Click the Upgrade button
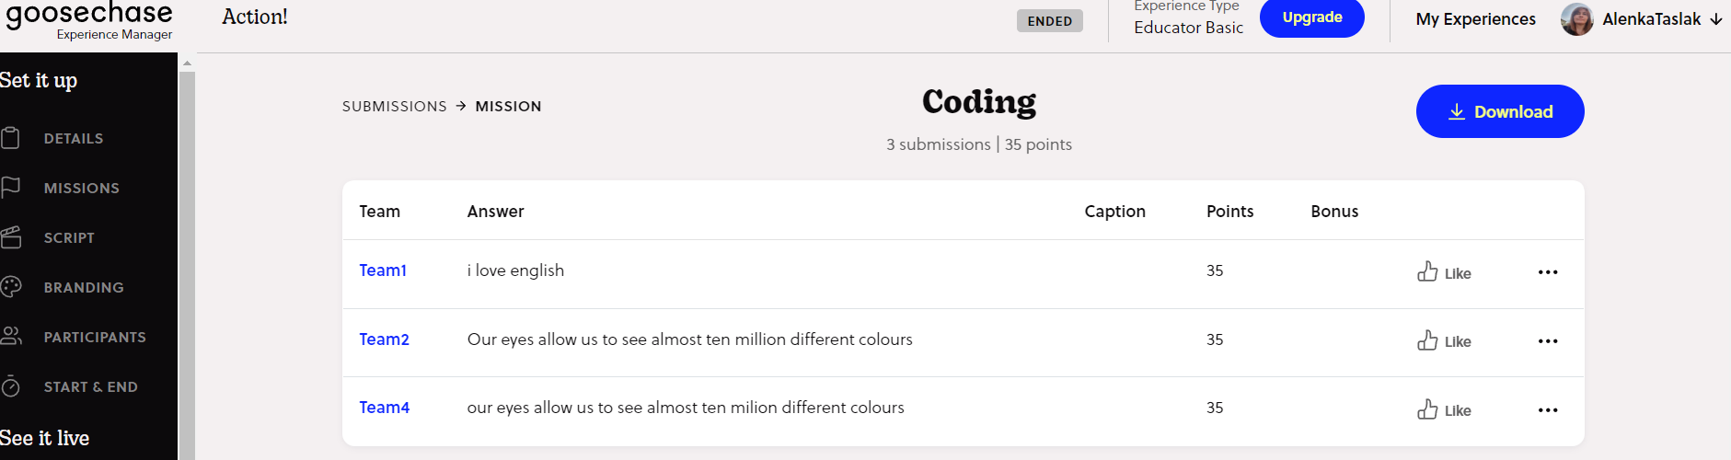 click(1312, 17)
